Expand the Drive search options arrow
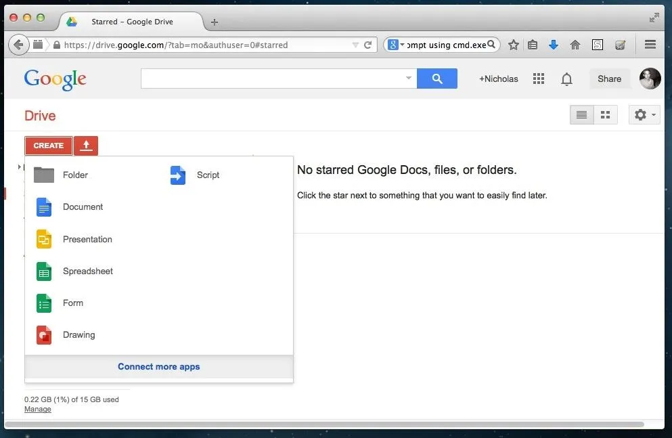Image resolution: width=672 pixels, height=438 pixels. tap(409, 78)
